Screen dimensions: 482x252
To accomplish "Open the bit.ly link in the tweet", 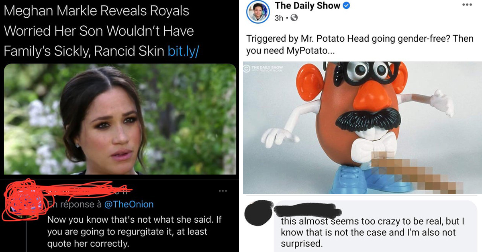I will coord(183,51).
